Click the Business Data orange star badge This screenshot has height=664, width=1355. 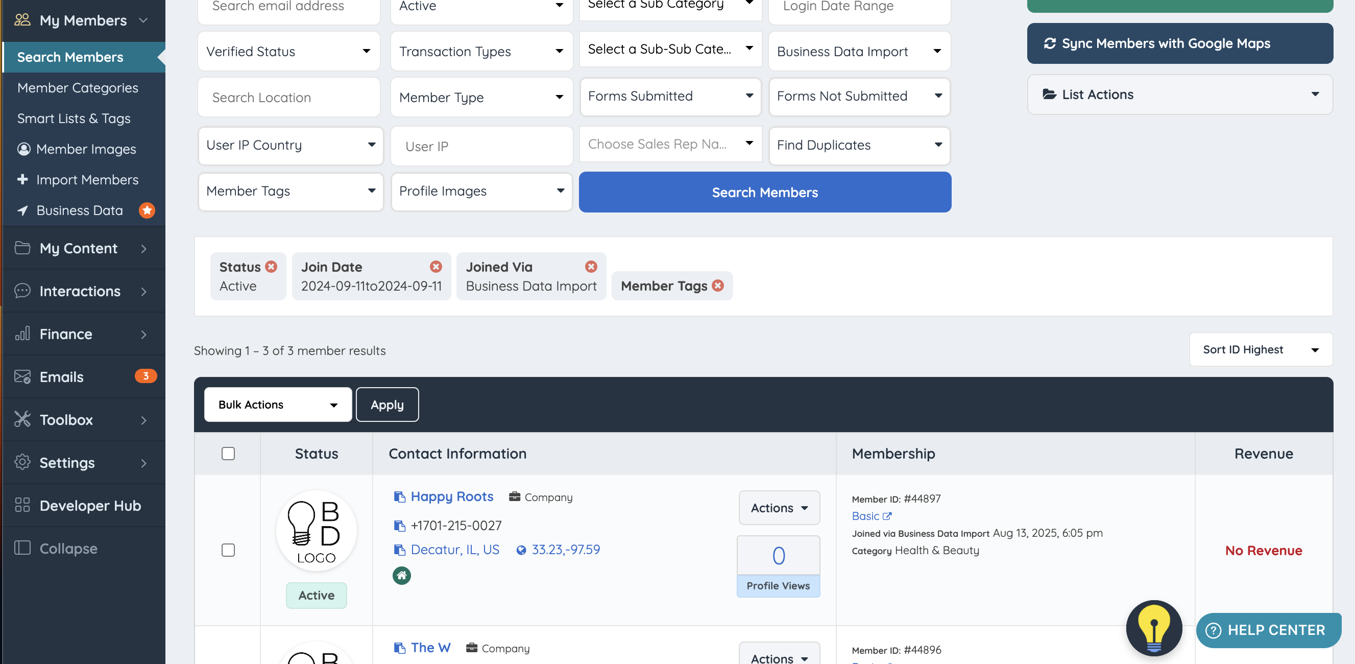[147, 210]
